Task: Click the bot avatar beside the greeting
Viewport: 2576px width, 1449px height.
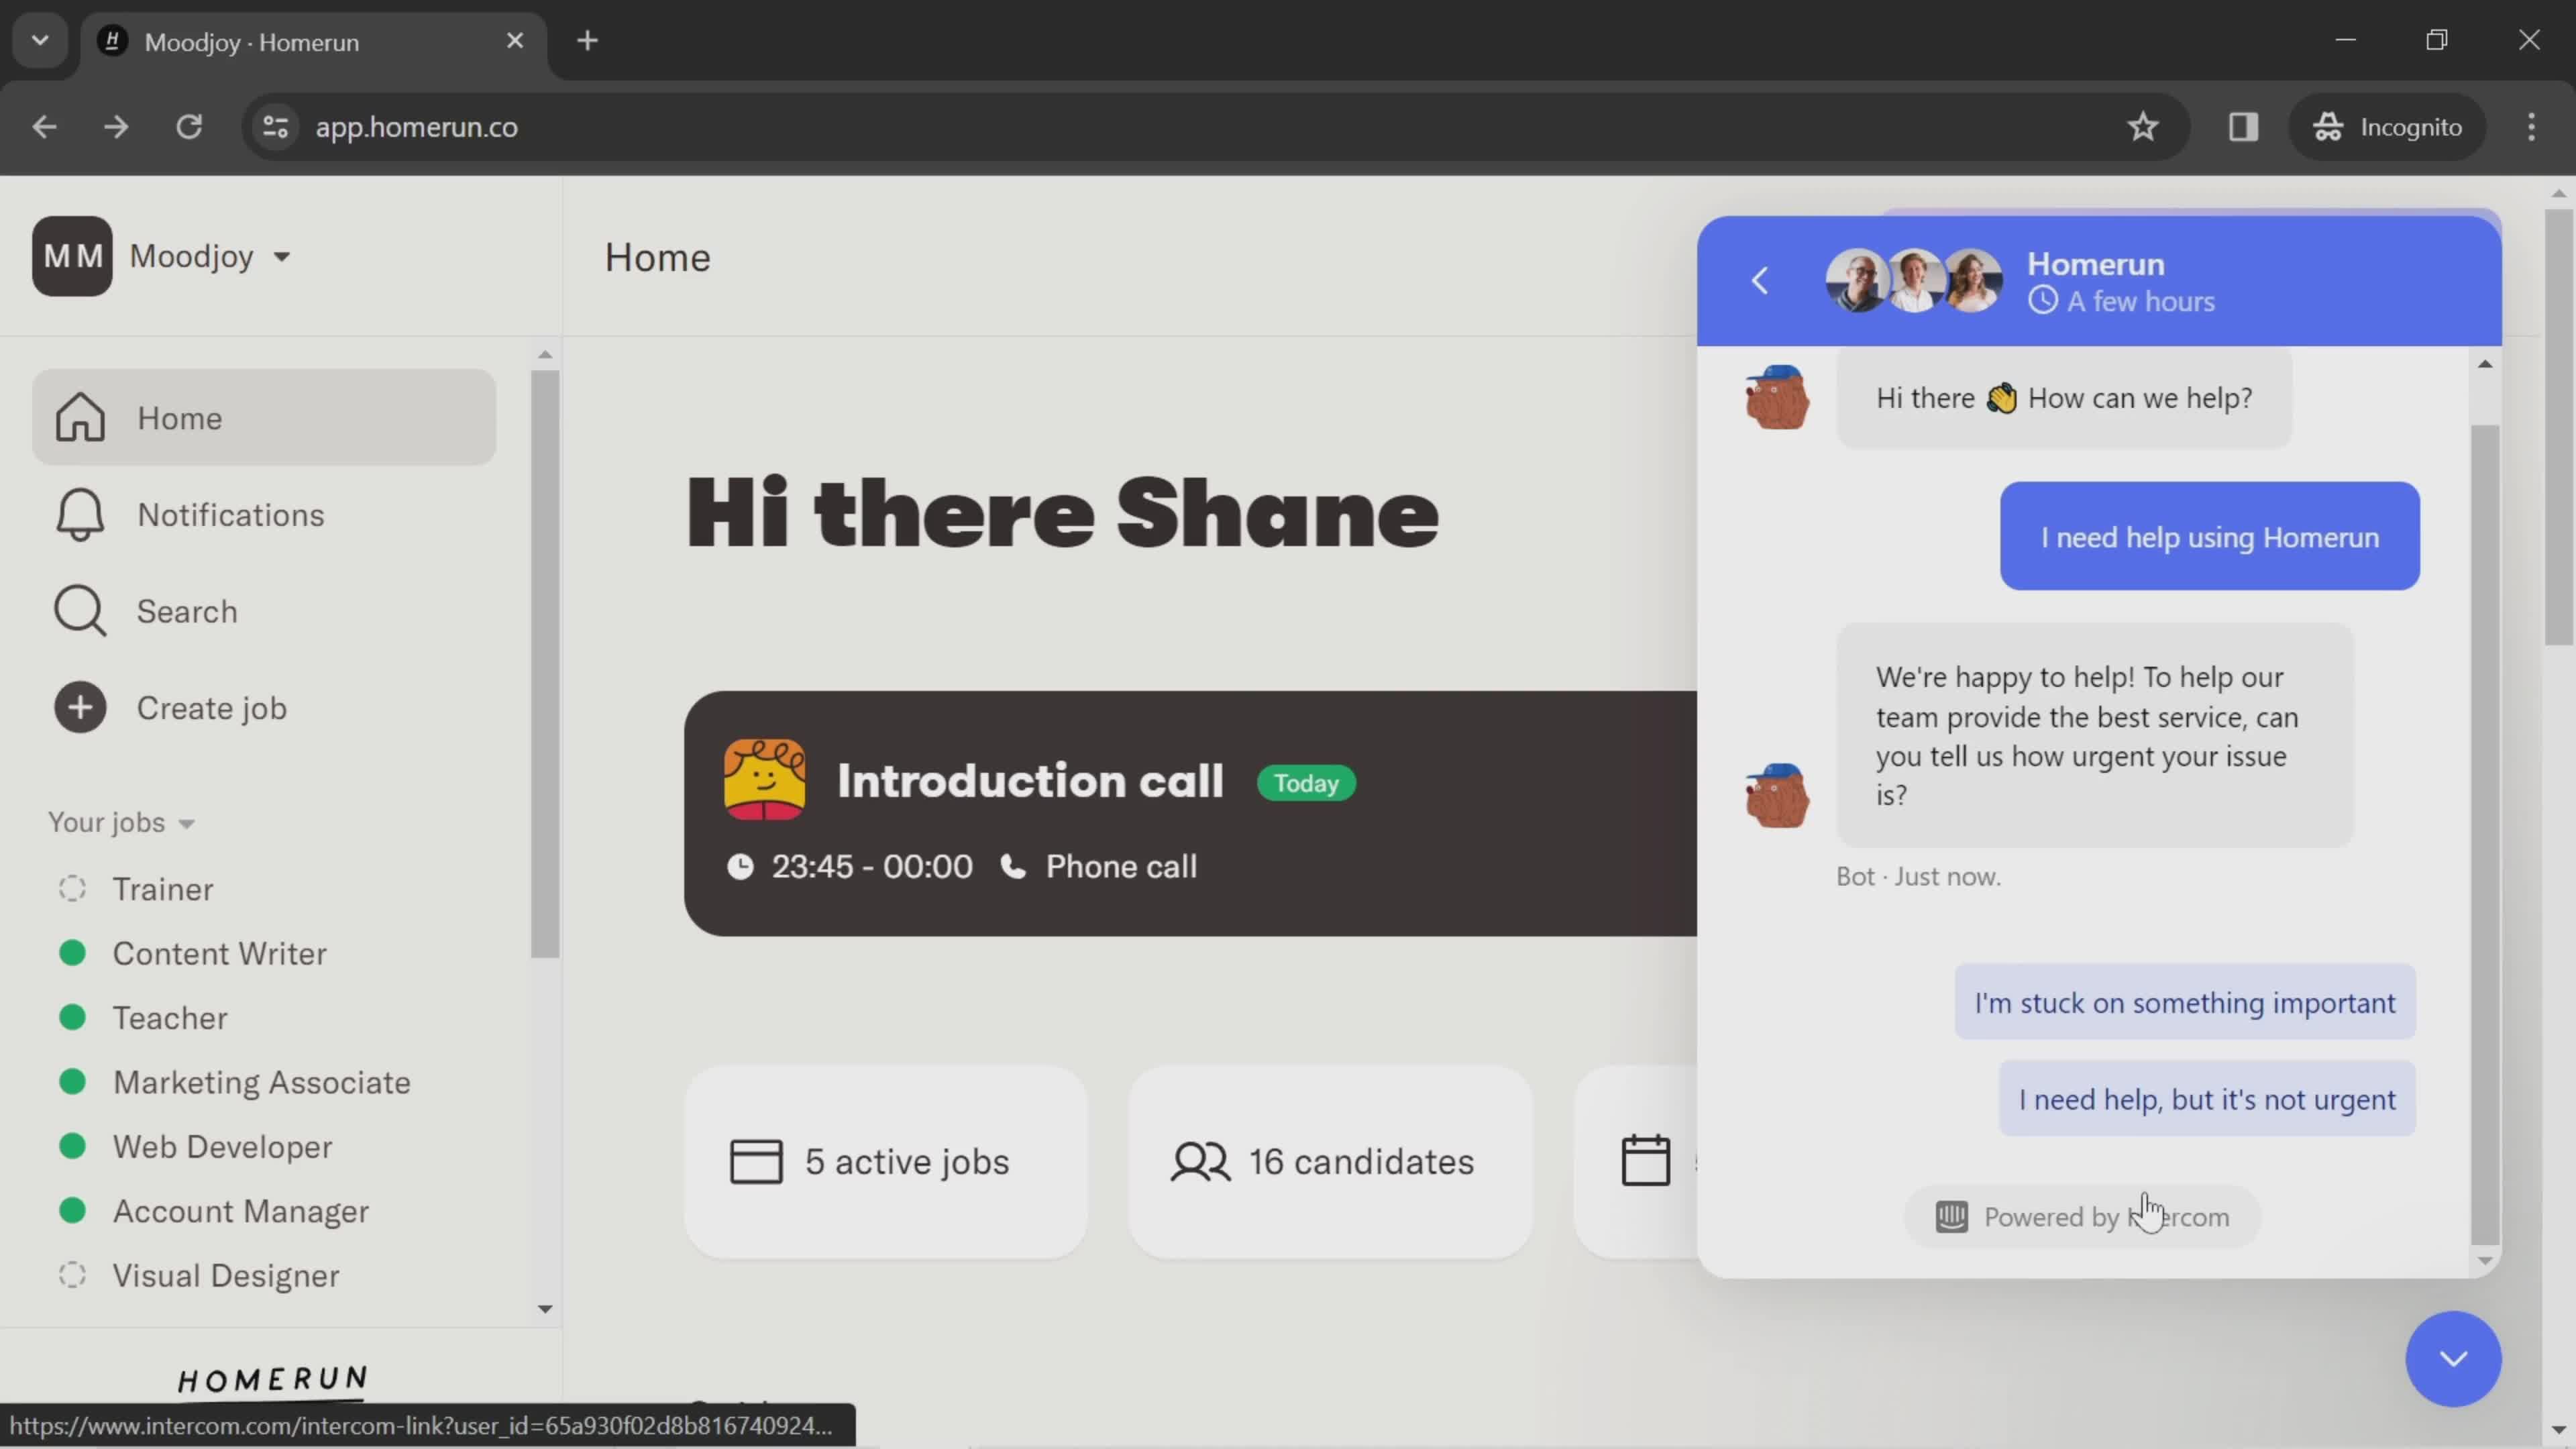Action: coord(1777,397)
